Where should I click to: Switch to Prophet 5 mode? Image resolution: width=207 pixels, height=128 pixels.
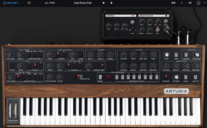click(182, 3)
